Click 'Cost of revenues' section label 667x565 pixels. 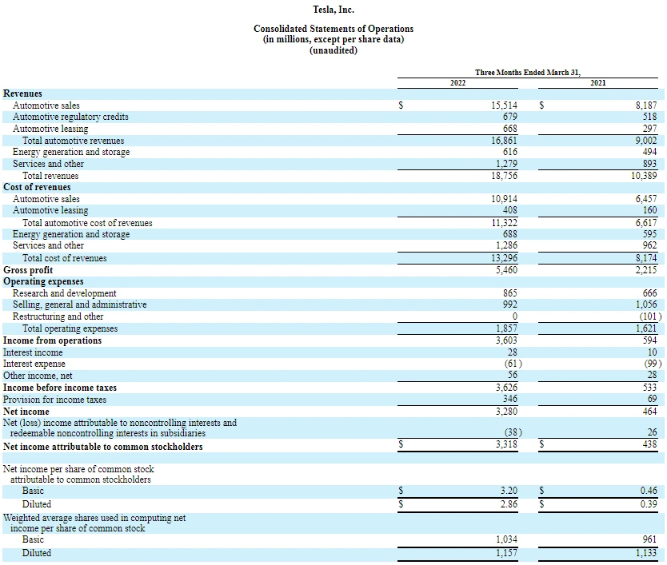[37, 187]
